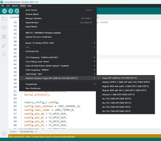The width and height of the screenshot is (161, 141).
Task: Choose Auto Format in Tools menu
Action: point(58,10)
